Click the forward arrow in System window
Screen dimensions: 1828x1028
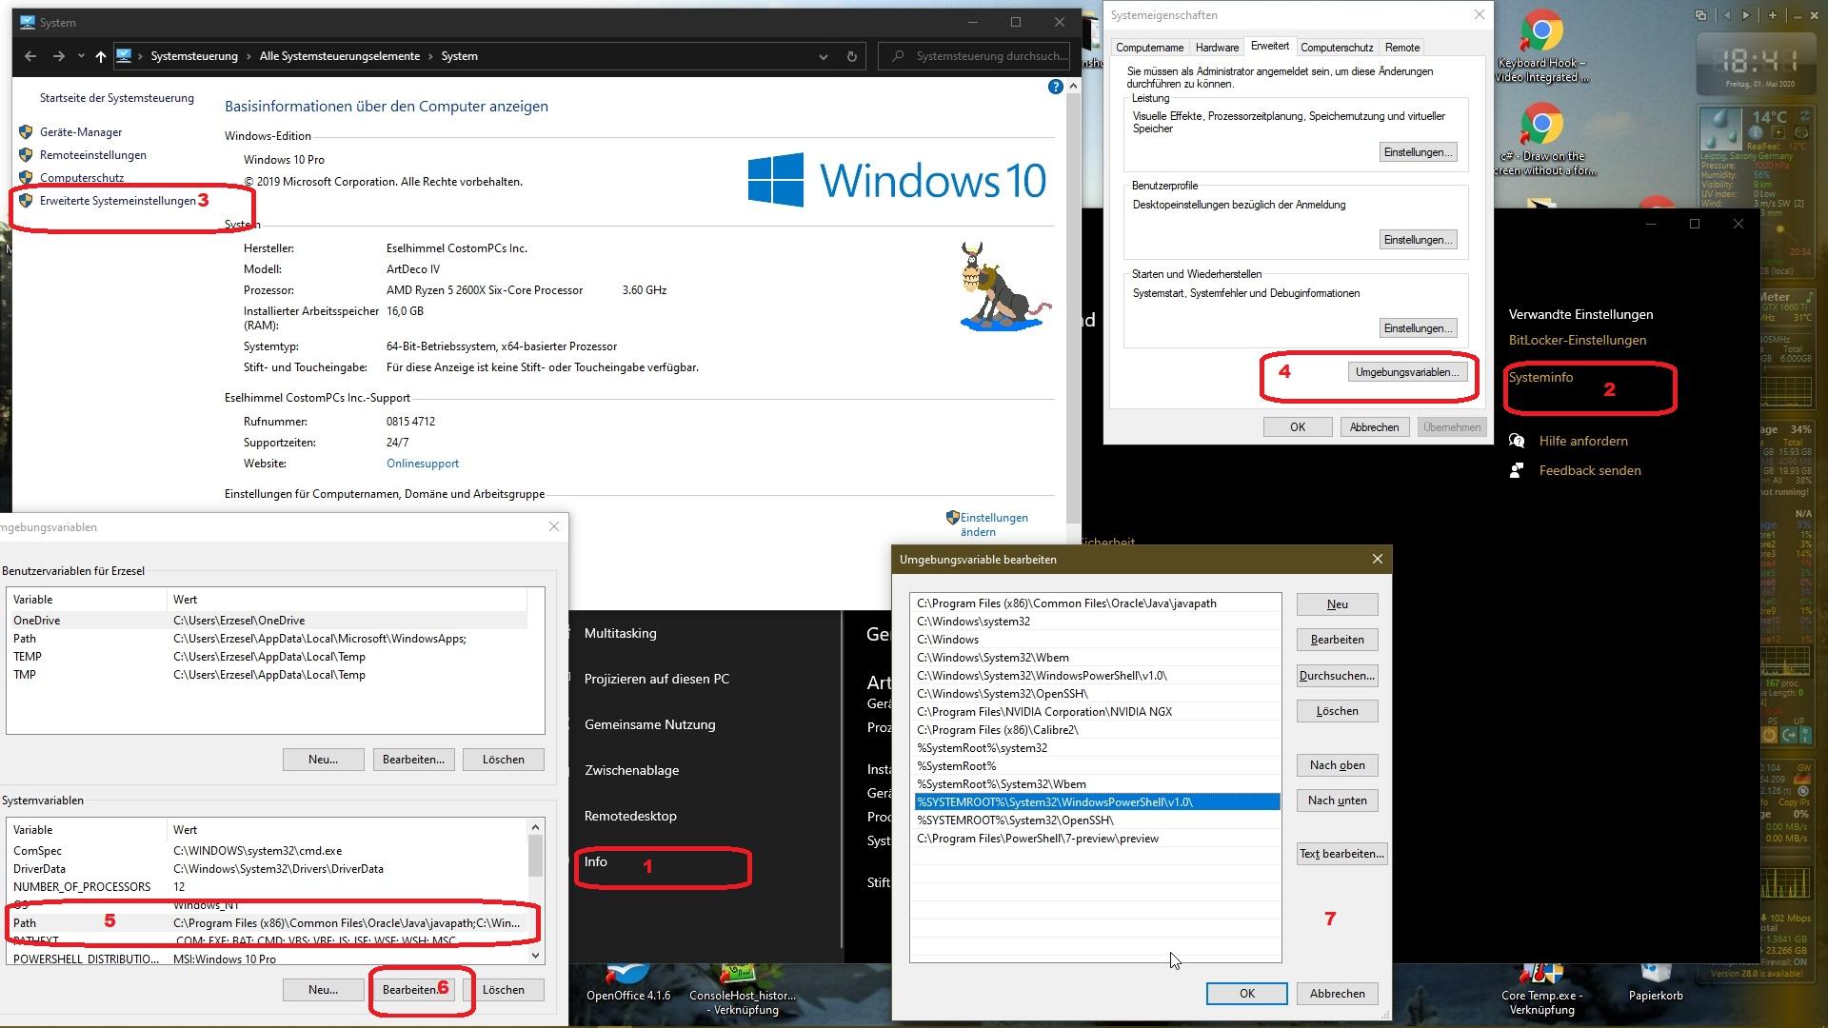coord(59,56)
